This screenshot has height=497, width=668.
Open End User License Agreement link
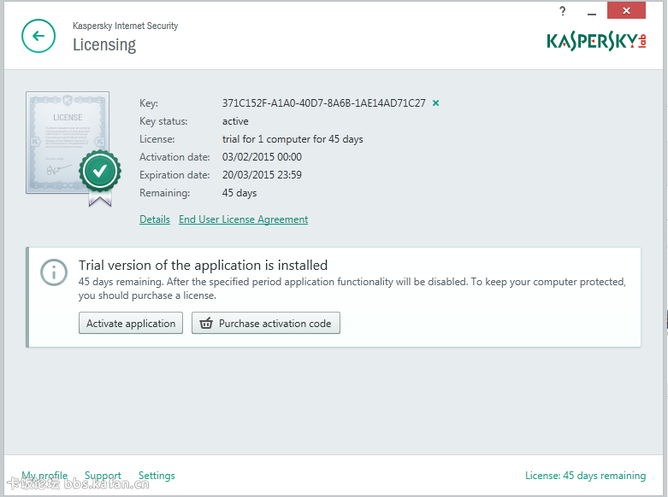coord(243,219)
